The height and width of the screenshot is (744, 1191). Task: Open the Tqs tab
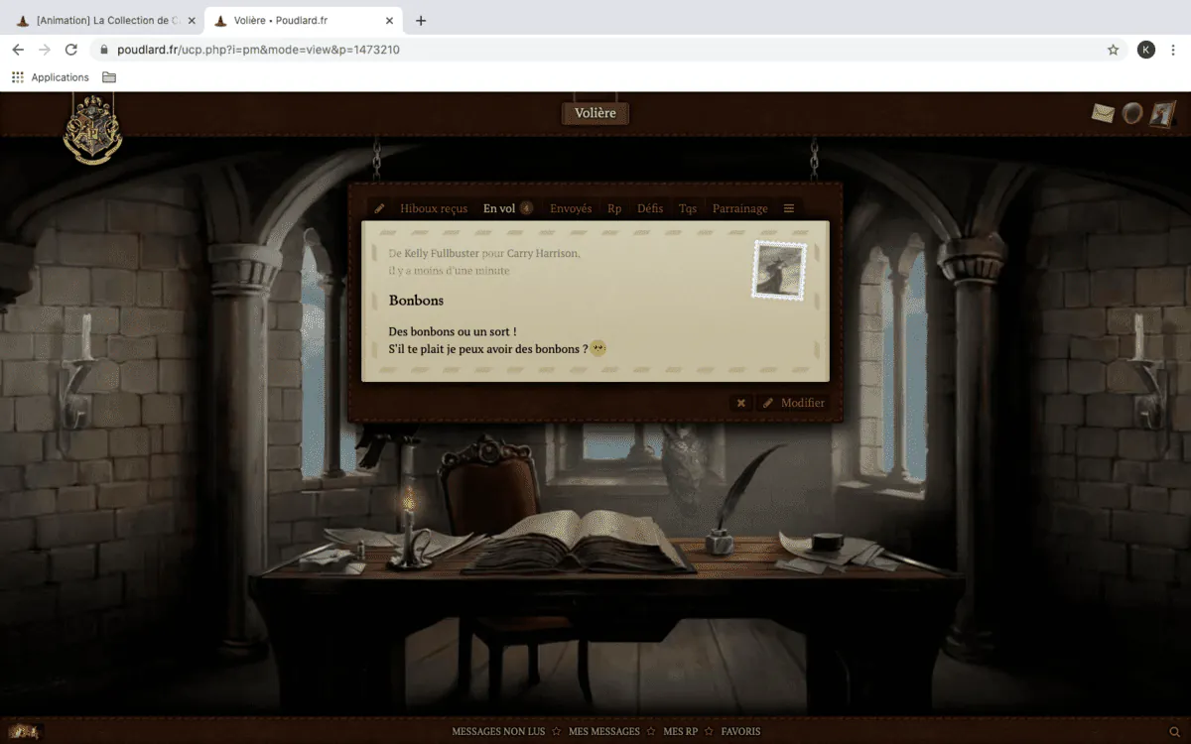(x=688, y=208)
